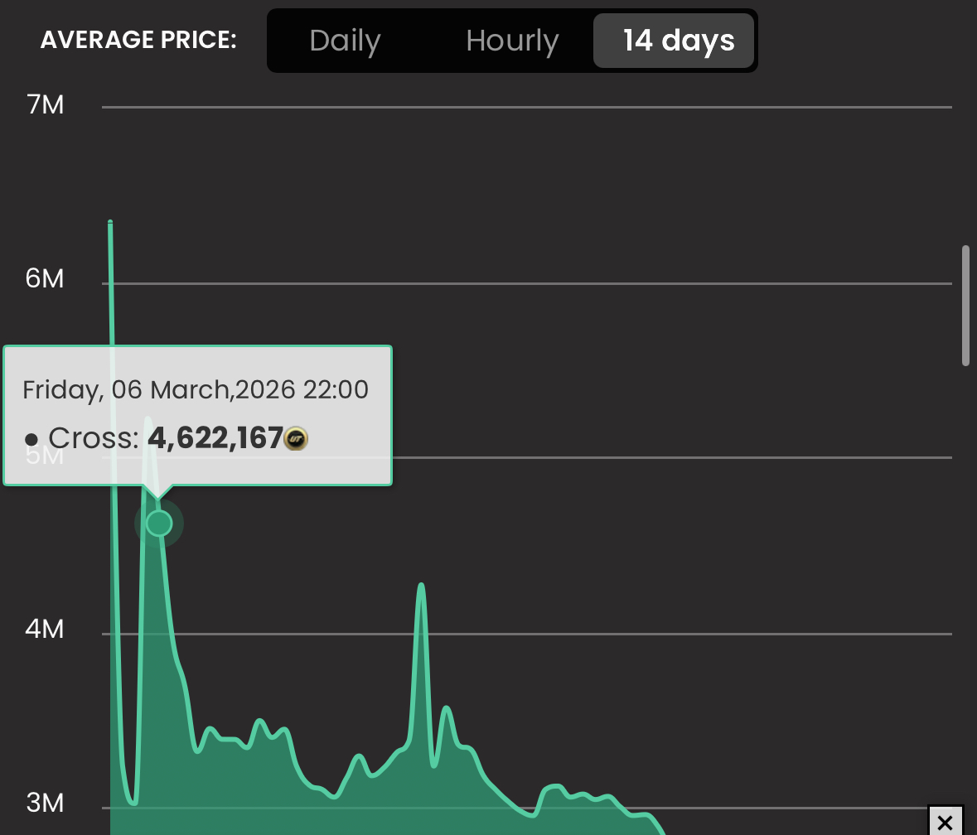Click the 3M y-axis label
Screen dimensions: 977x835
(x=45, y=803)
